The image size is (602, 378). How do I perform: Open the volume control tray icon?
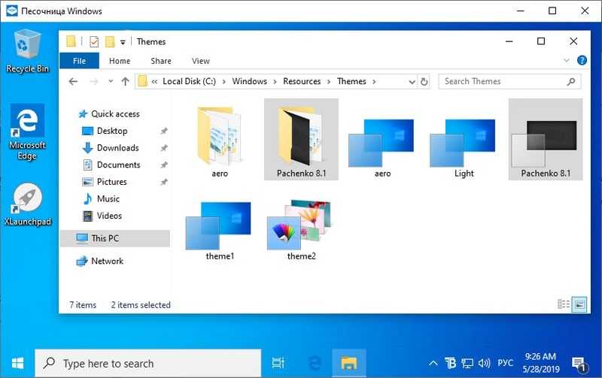[485, 363]
